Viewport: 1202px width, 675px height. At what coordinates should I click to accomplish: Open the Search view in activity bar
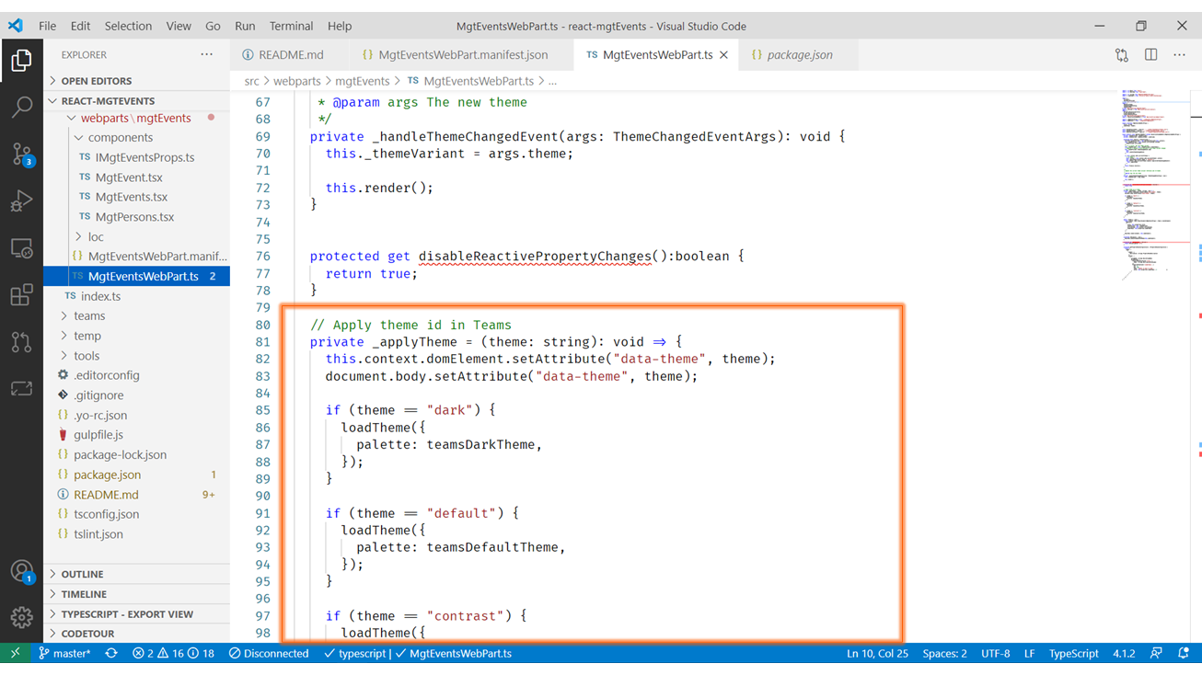click(21, 107)
